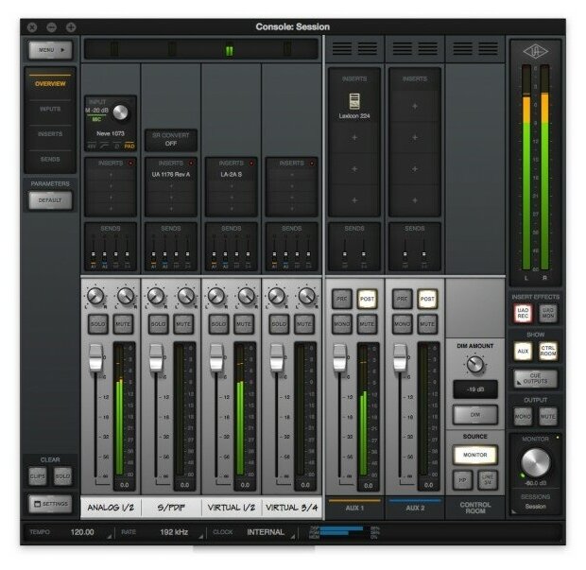This screenshot has width=586, height=570.
Task: Switch to the SENDS view
Action: (50, 159)
